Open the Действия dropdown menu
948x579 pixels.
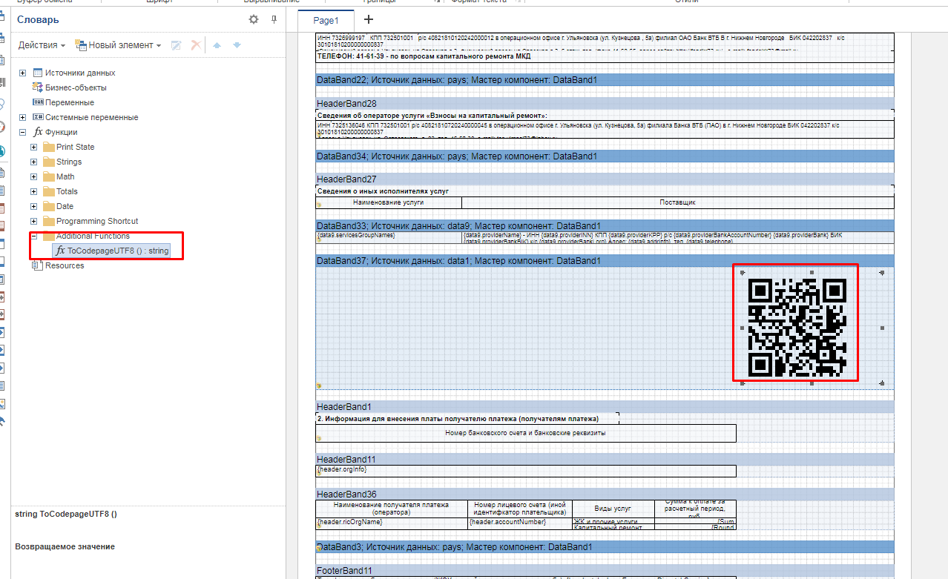(42, 45)
